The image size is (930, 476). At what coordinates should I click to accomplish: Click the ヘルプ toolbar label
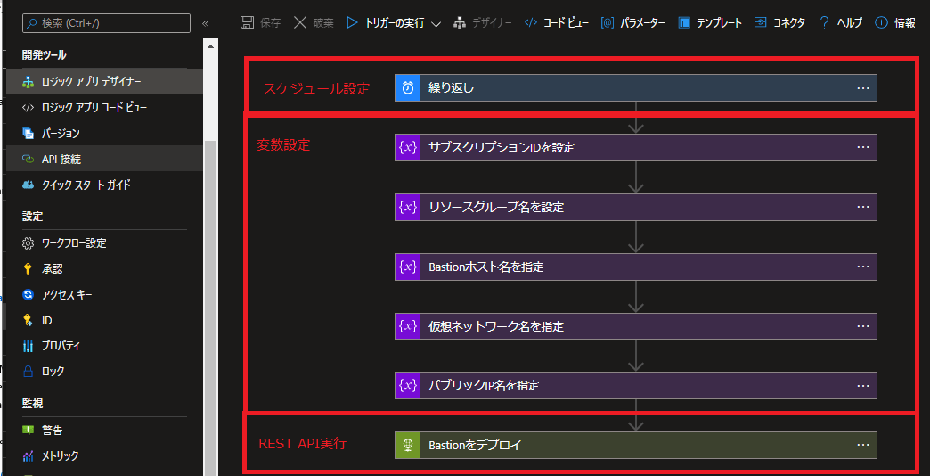click(x=849, y=23)
